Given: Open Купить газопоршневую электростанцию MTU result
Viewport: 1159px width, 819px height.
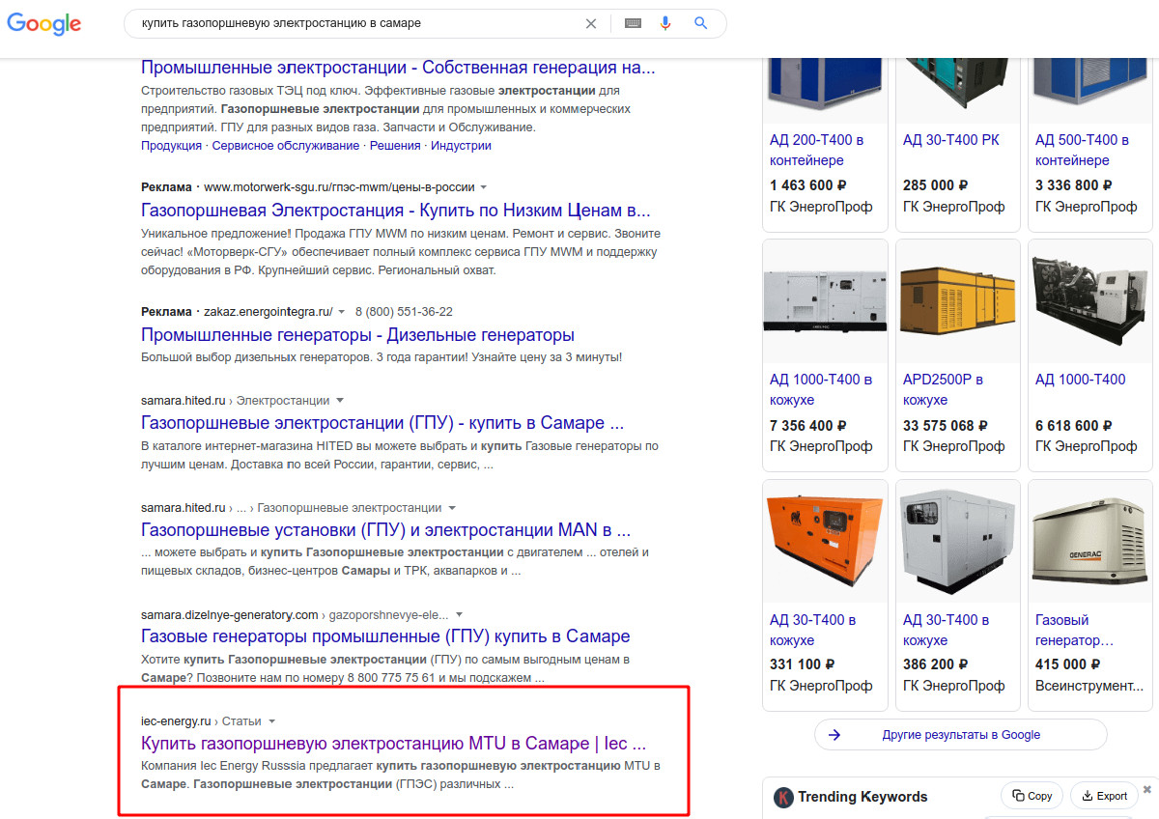Looking at the screenshot, I should [x=393, y=744].
